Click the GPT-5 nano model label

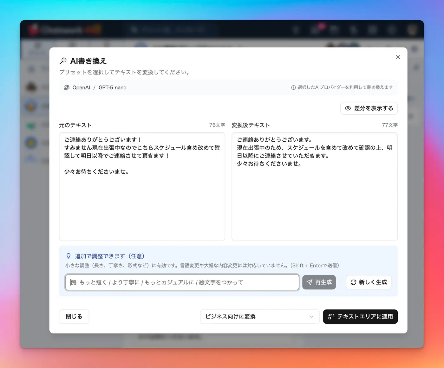click(112, 87)
